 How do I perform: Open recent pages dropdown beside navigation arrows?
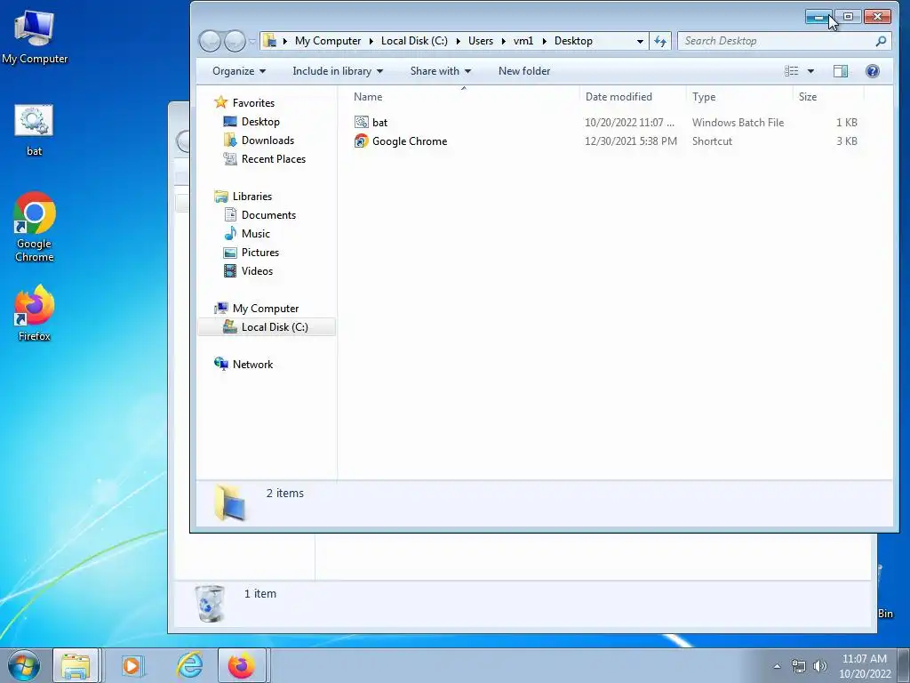coord(251,41)
